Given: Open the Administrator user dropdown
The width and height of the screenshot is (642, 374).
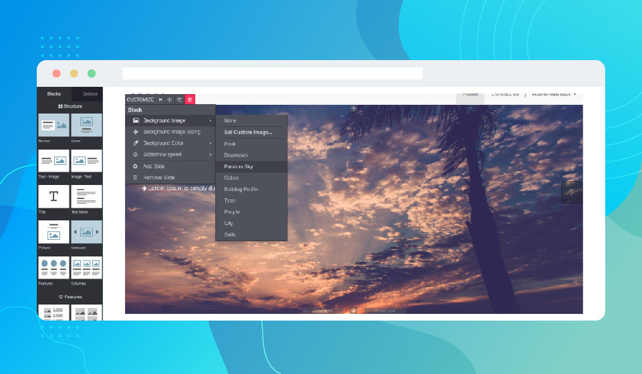Looking at the screenshot, I should (x=554, y=94).
